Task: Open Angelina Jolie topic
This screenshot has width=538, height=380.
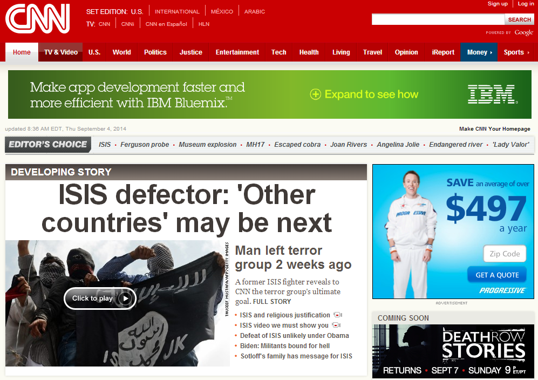Action: [x=398, y=145]
